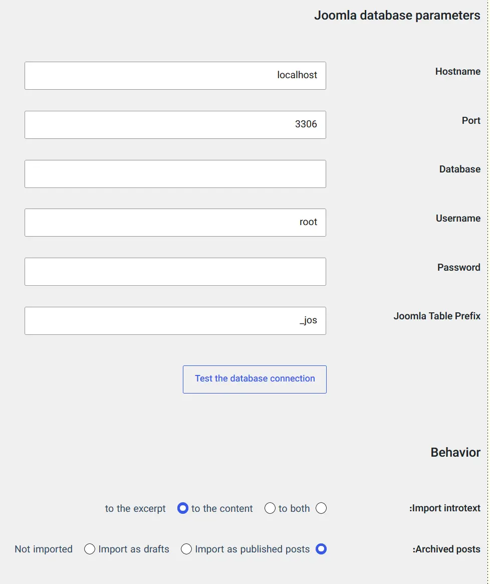This screenshot has width=490, height=584.
Task: Choose the 'Import as published posts' label
Action: point(253,549)
